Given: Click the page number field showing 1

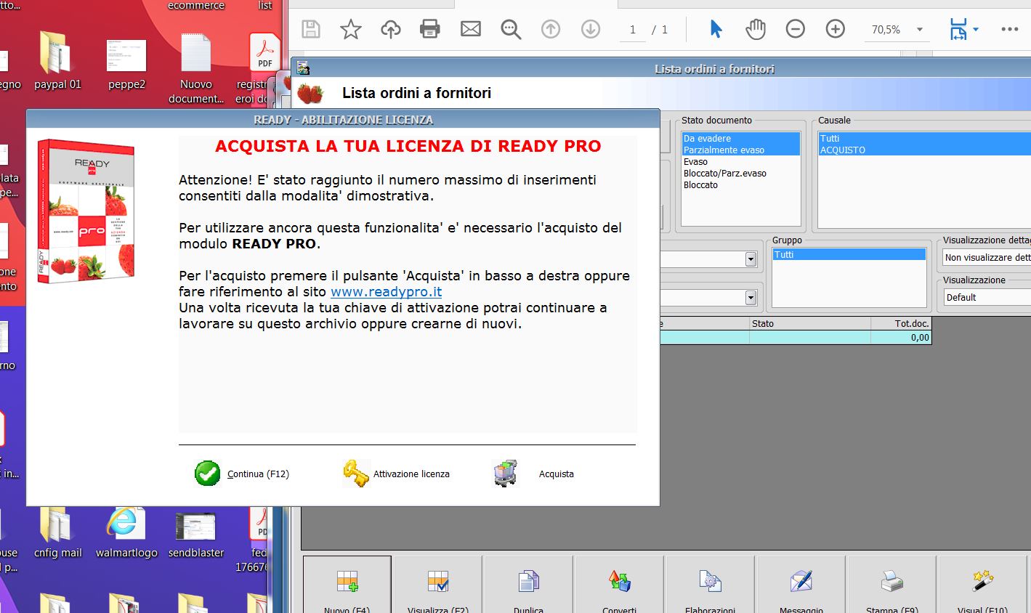Looking at the screenshot, I should 633,30.
